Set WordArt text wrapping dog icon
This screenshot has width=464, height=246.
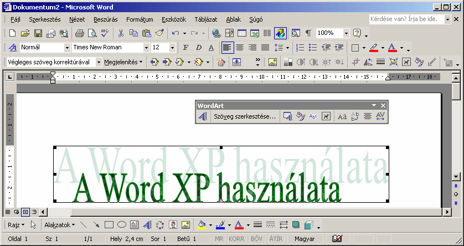[x=326, y=117]
